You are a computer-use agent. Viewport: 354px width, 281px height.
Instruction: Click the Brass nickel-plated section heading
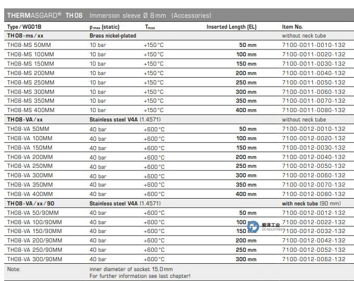click(113, 36)
